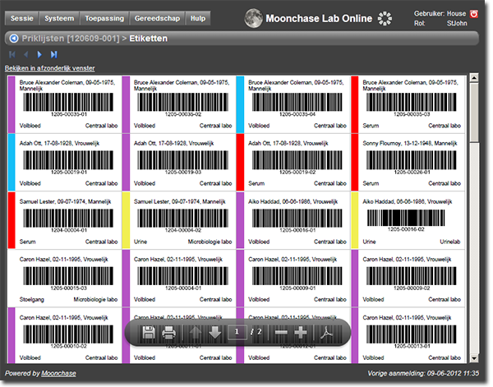Viewport: 493px width, 387px height.
Task: Click the Sonny Flournoy barcode 1205-00026-01
Action: click(412, 162)
